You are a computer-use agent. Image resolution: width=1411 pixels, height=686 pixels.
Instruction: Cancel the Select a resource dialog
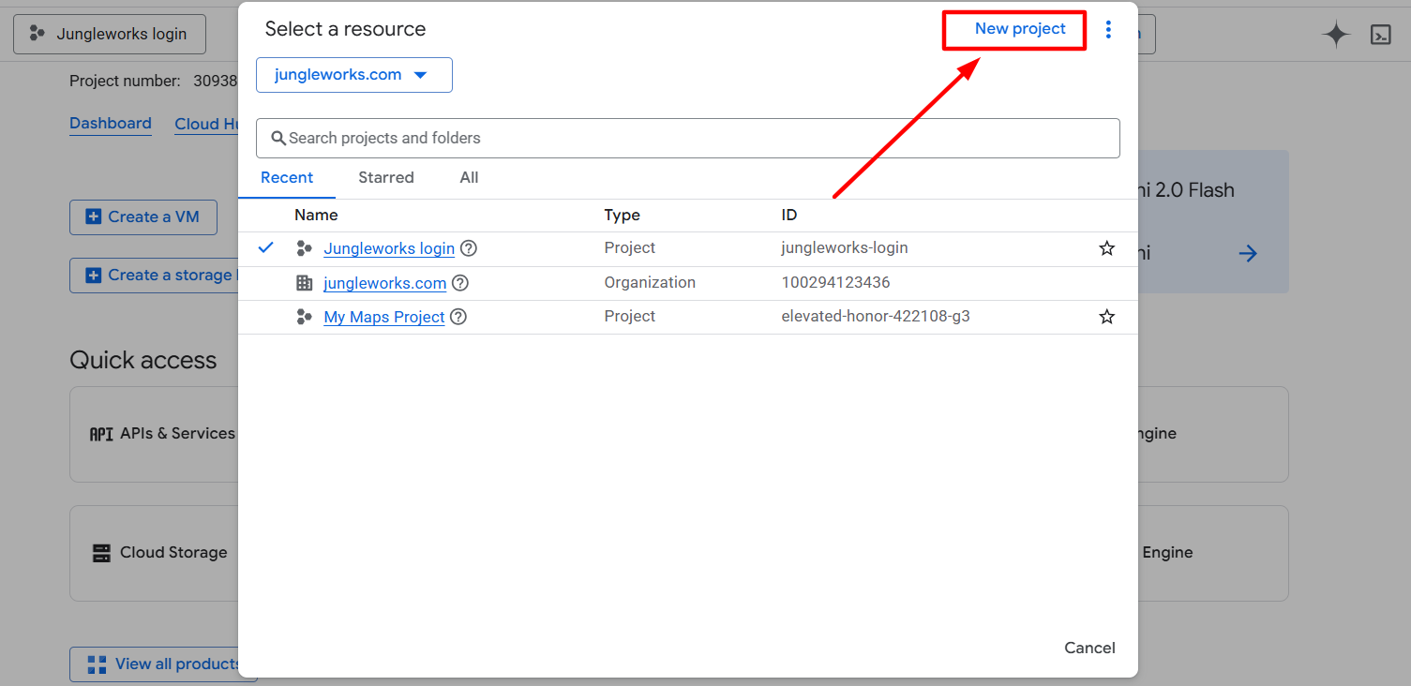click(1090, 648)
